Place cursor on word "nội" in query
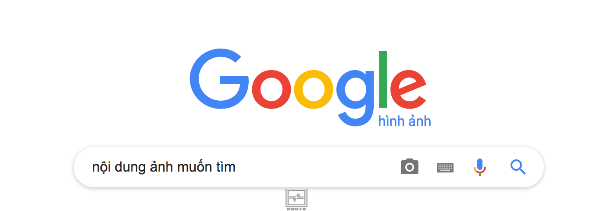Screen dimensions: 593x211 [102, 167]
